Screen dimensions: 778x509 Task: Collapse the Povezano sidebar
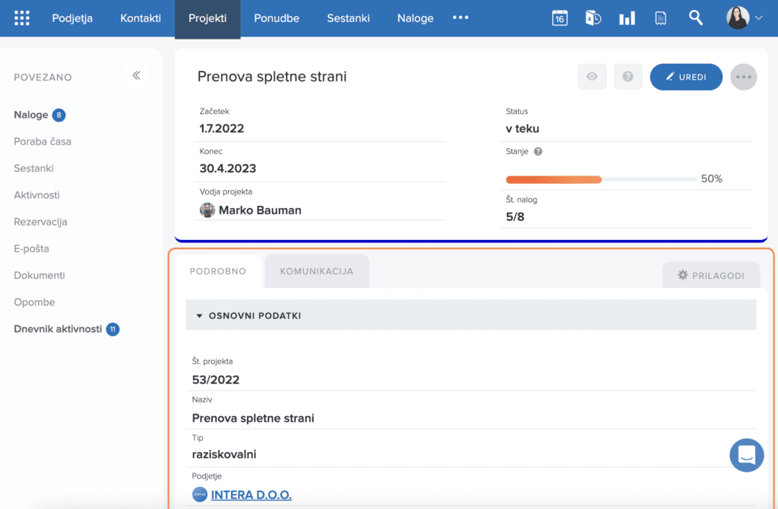pyautogui.click(x=137, y=75)
